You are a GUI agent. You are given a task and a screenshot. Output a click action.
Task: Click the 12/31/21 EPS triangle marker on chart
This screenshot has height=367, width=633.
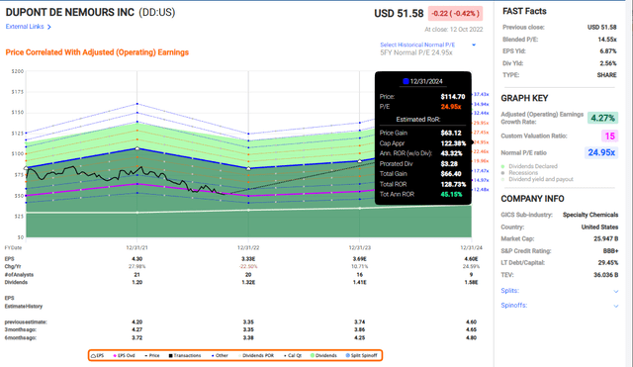pos(137,148)
